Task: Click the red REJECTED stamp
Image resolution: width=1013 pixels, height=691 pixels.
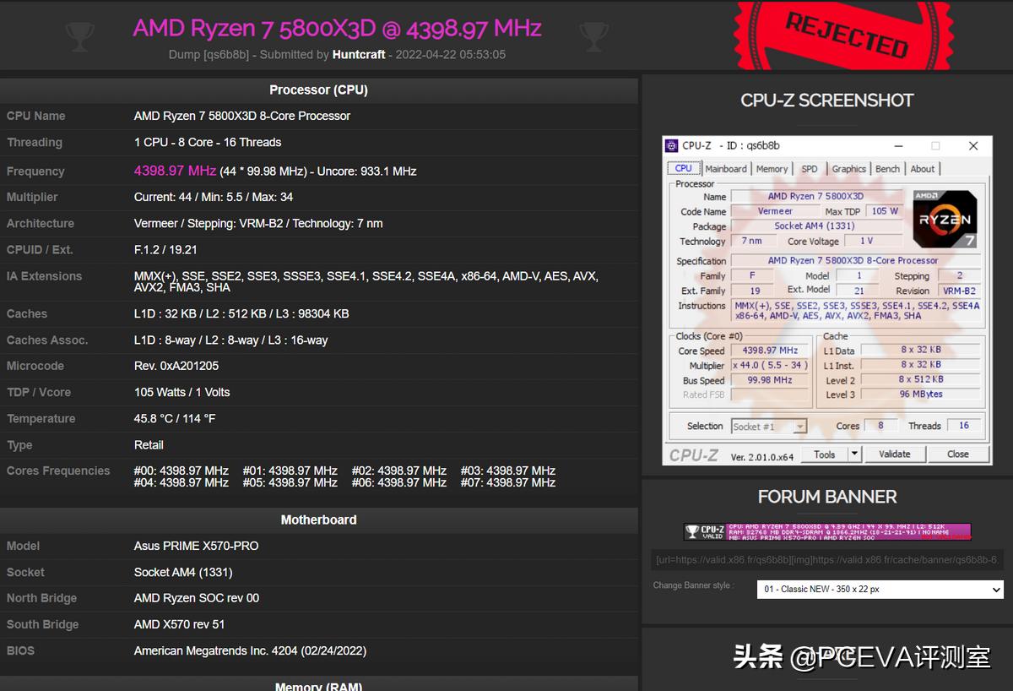Action: (x=842, y=35)
